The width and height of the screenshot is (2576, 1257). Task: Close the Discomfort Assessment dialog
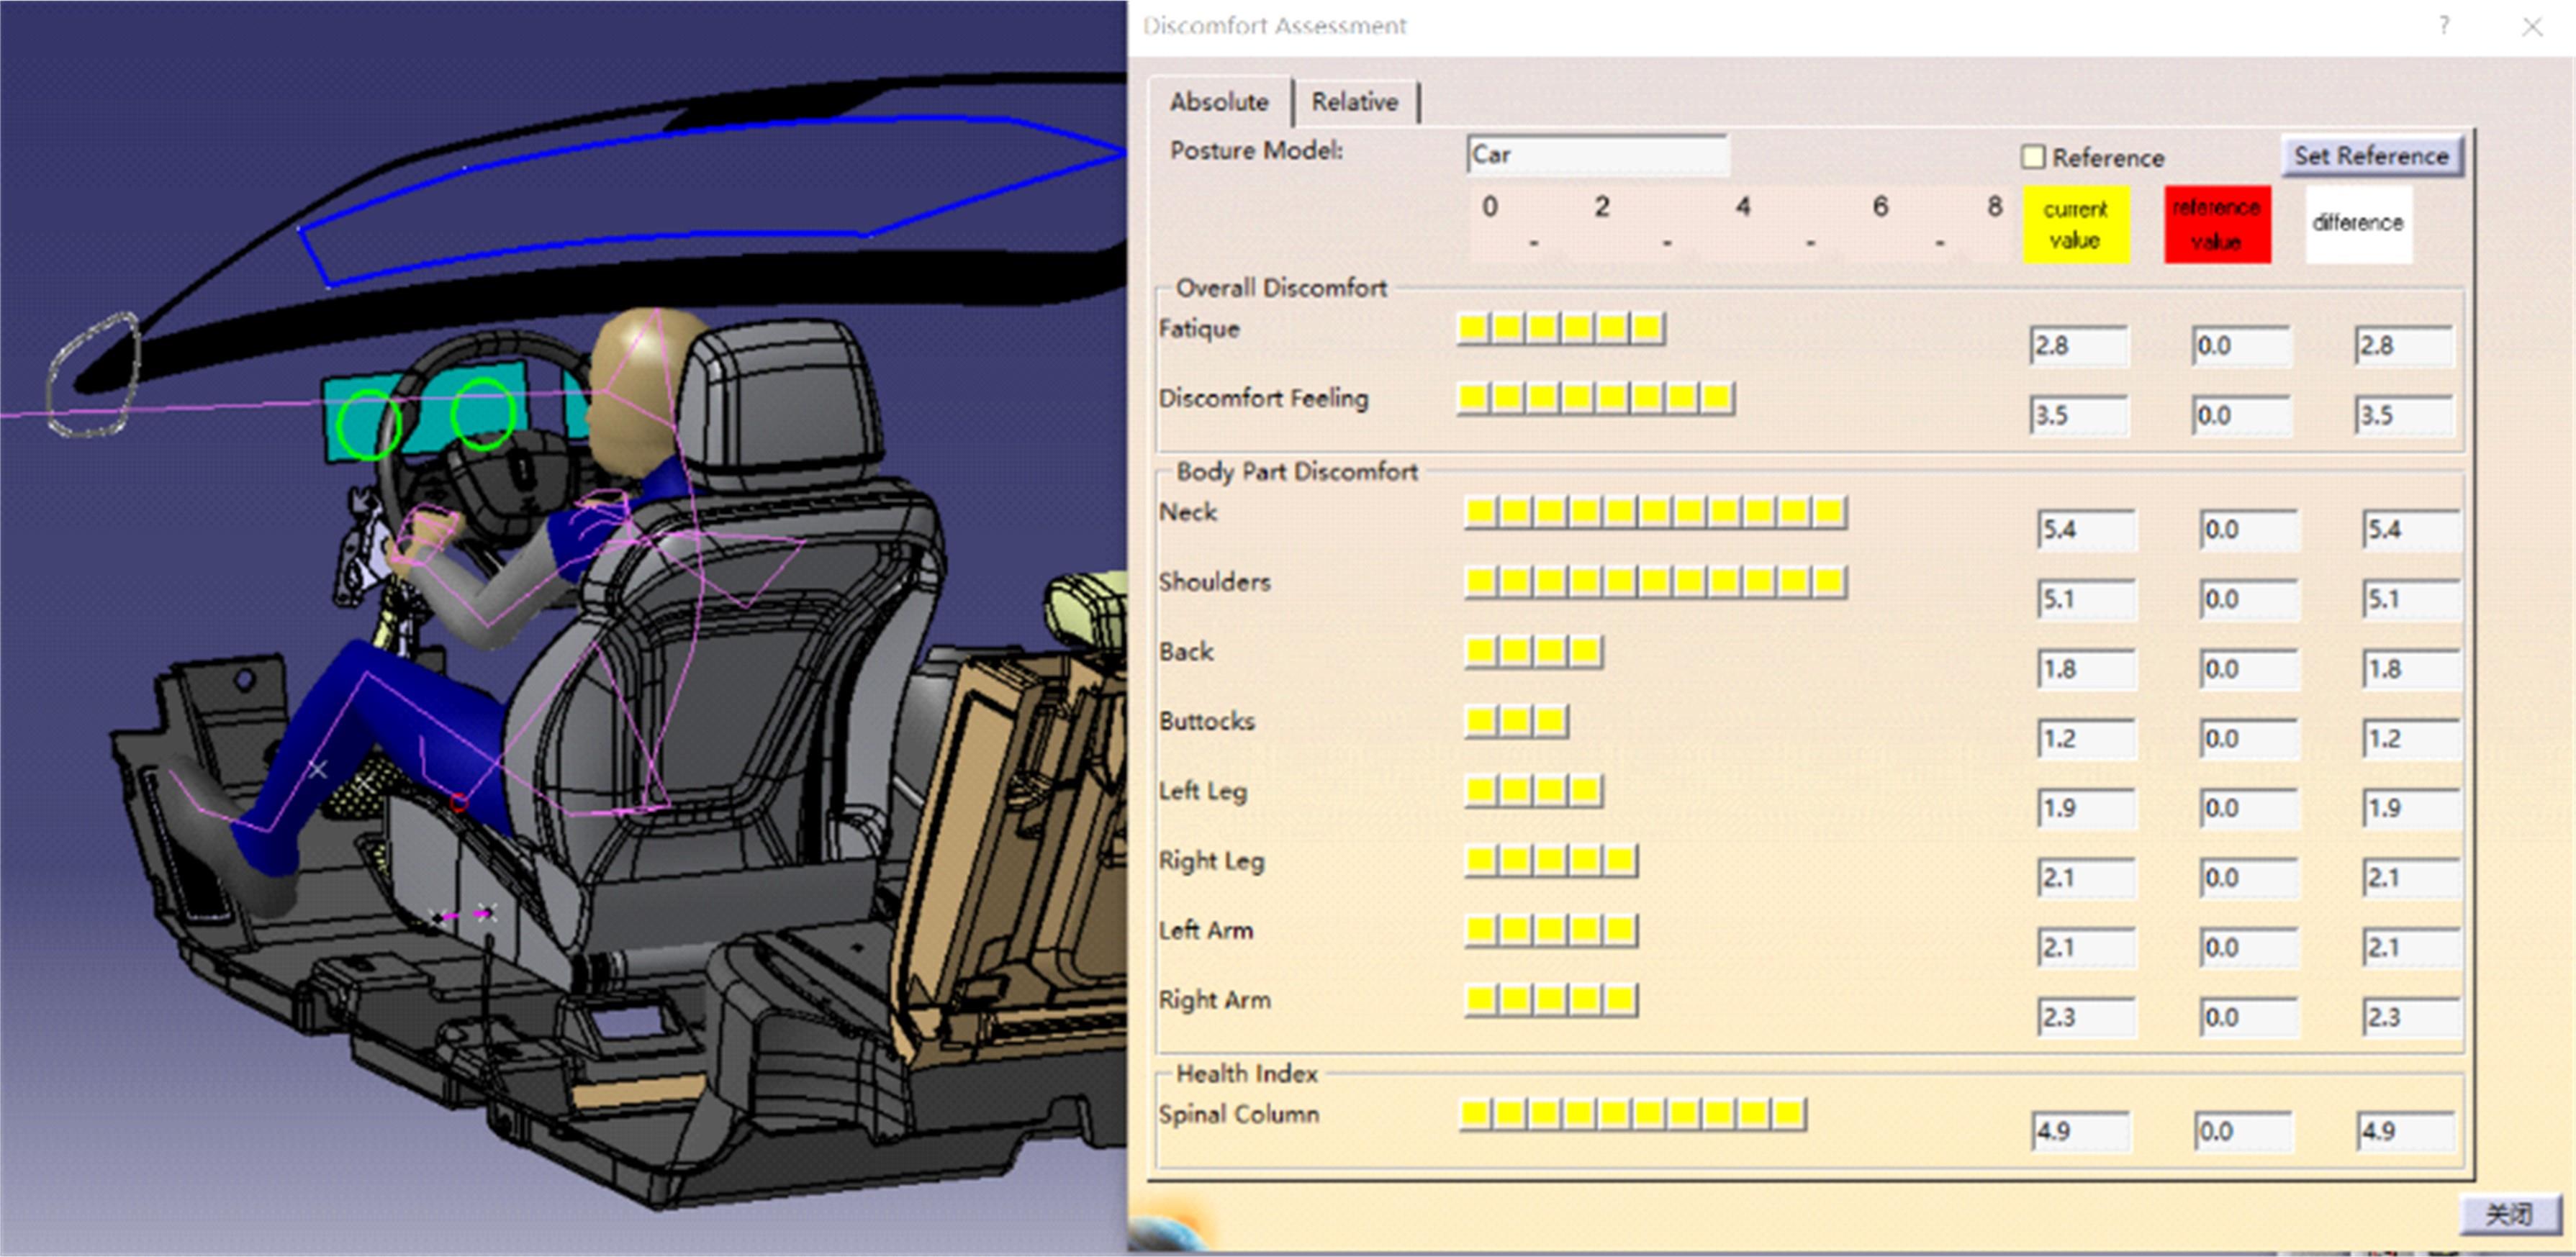coord(2532,27)
